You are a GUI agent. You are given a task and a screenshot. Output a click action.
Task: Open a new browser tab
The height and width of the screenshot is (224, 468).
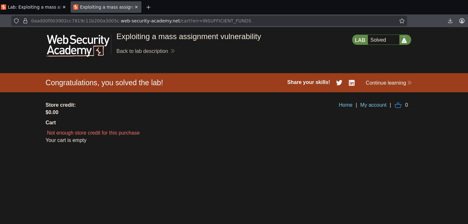148,7
